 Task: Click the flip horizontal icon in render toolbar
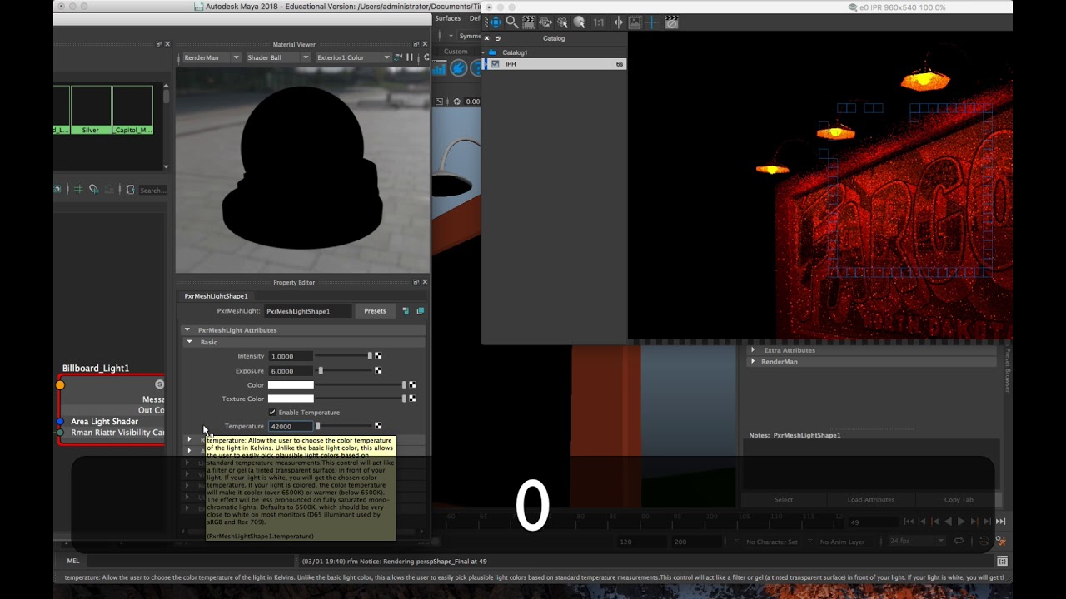(x=618, y=22)
